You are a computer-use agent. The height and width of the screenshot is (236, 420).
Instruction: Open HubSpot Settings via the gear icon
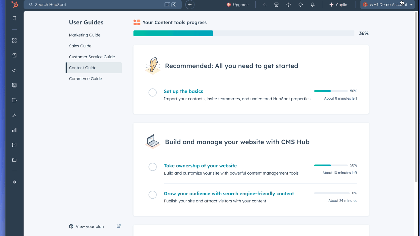point(300,5)
